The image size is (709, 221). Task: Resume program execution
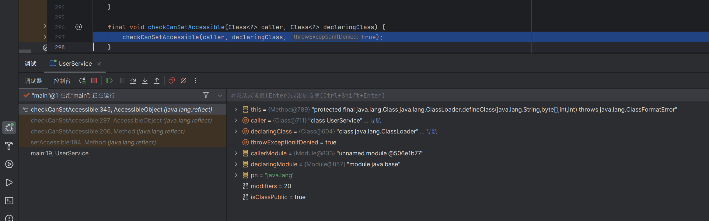coord(109,81)
